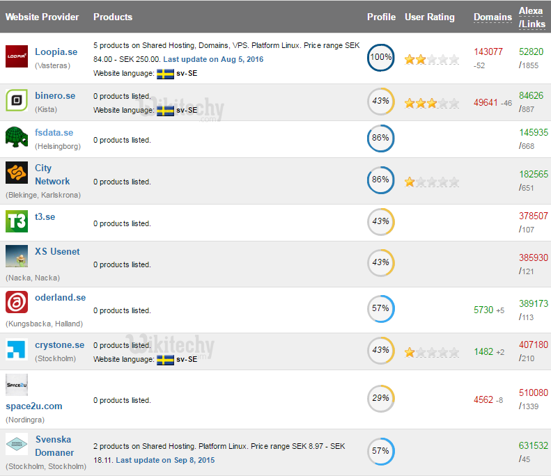Open the Svenska Domaner provider link
This screenshot has height=476, width=551.
click(54, 445)
